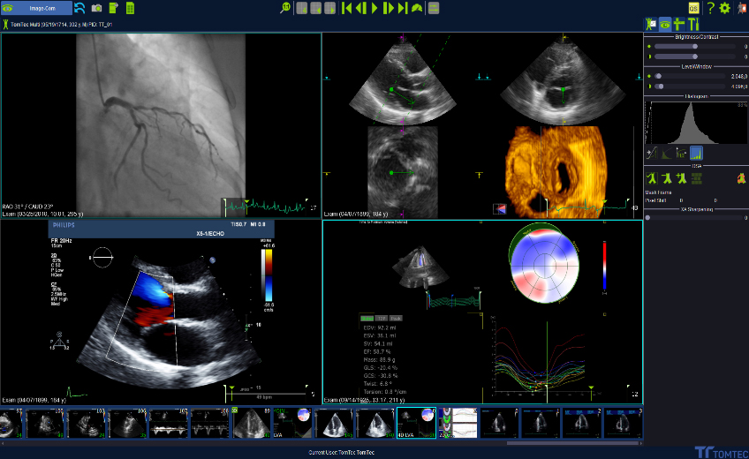Switch to the eye view tab in right panel
Screen dimensions: 749x459
point(665,24)
